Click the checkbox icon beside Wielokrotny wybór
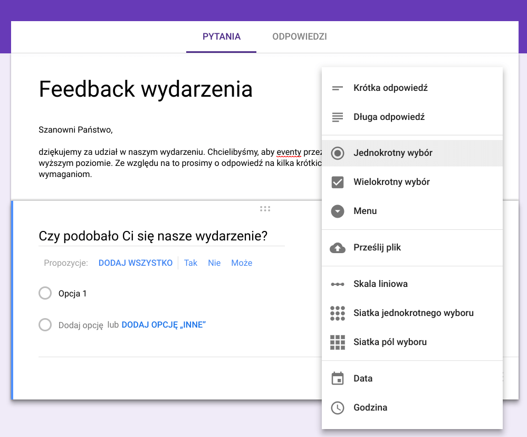 tap(338, 182)
